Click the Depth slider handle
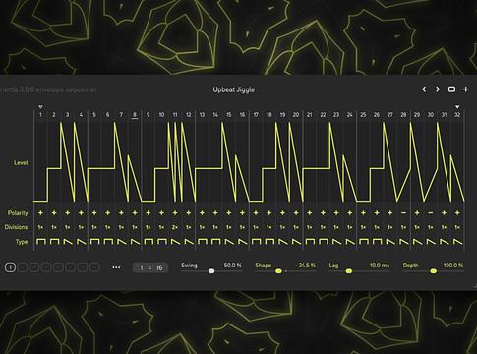The width and height of the screenshot is (477, 354). point(433,271)
